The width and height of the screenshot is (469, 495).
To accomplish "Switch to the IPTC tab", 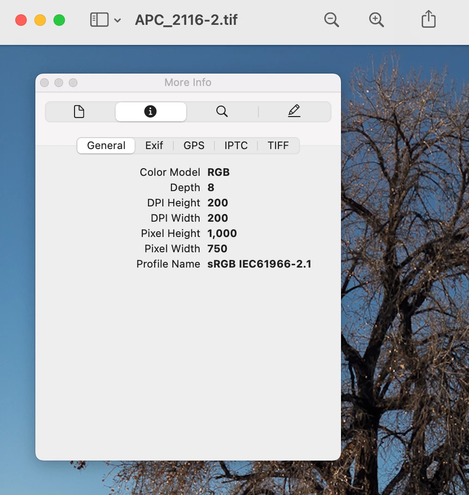I will click(x=236, y=146).
